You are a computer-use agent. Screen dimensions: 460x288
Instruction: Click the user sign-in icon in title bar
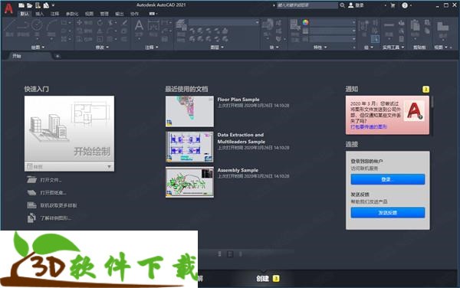(x=351, y=5)
